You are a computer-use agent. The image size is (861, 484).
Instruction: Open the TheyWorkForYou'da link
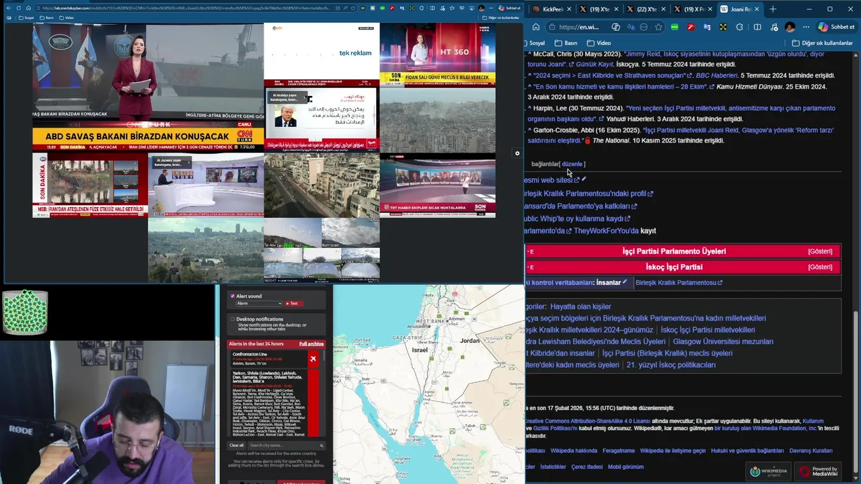click(606, 231)
